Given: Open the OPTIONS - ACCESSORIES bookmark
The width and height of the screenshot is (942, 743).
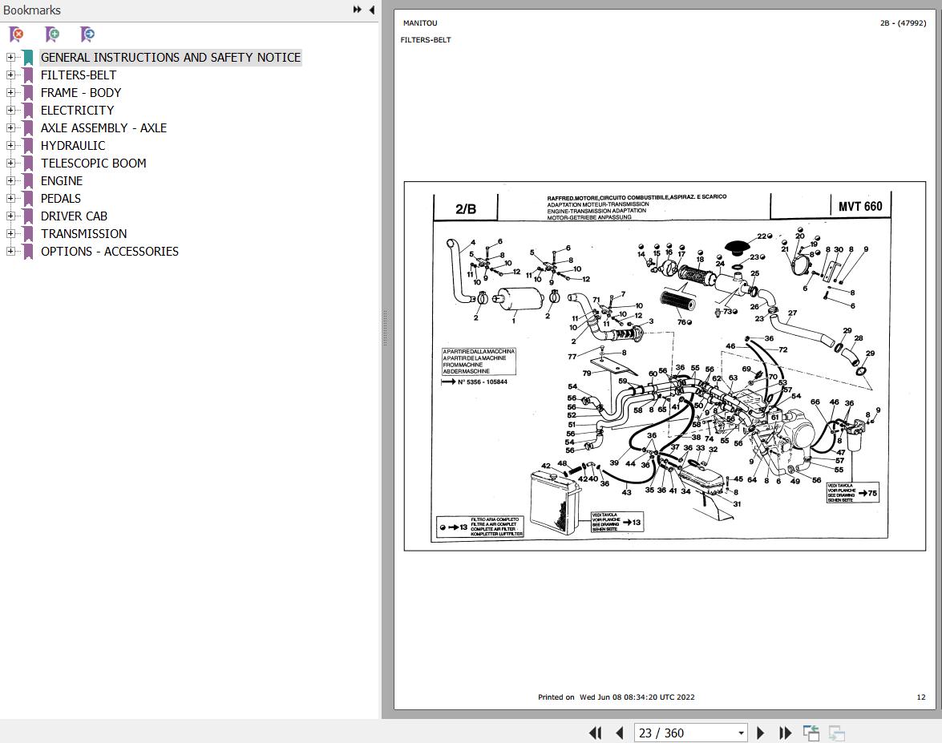Looking at the screenshot, I should tap(110, 251).
